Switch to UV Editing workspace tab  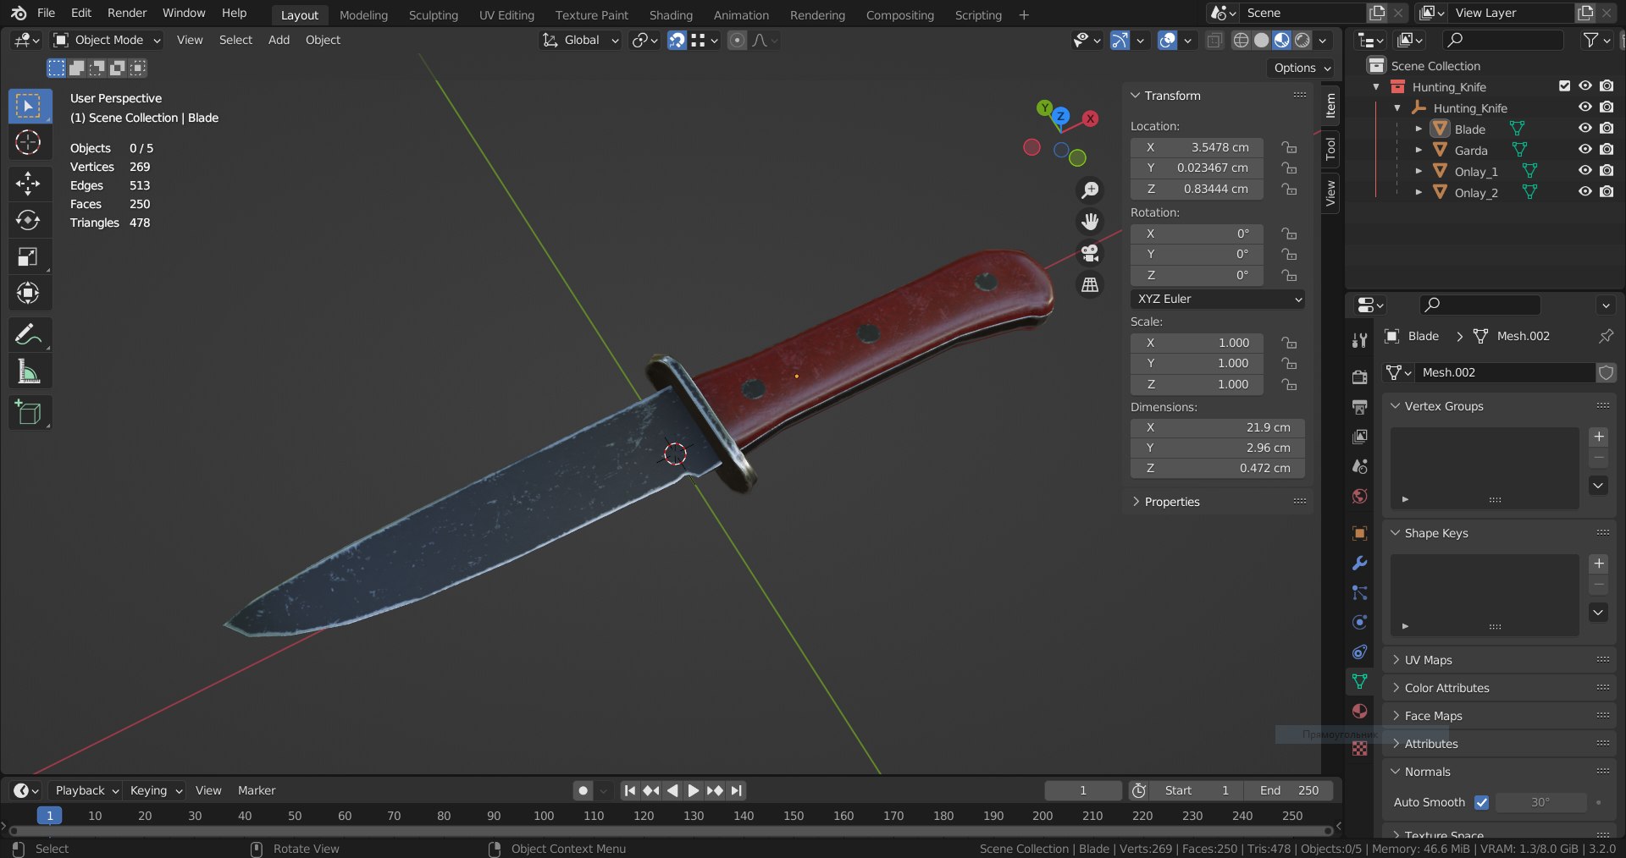(506, 15)
